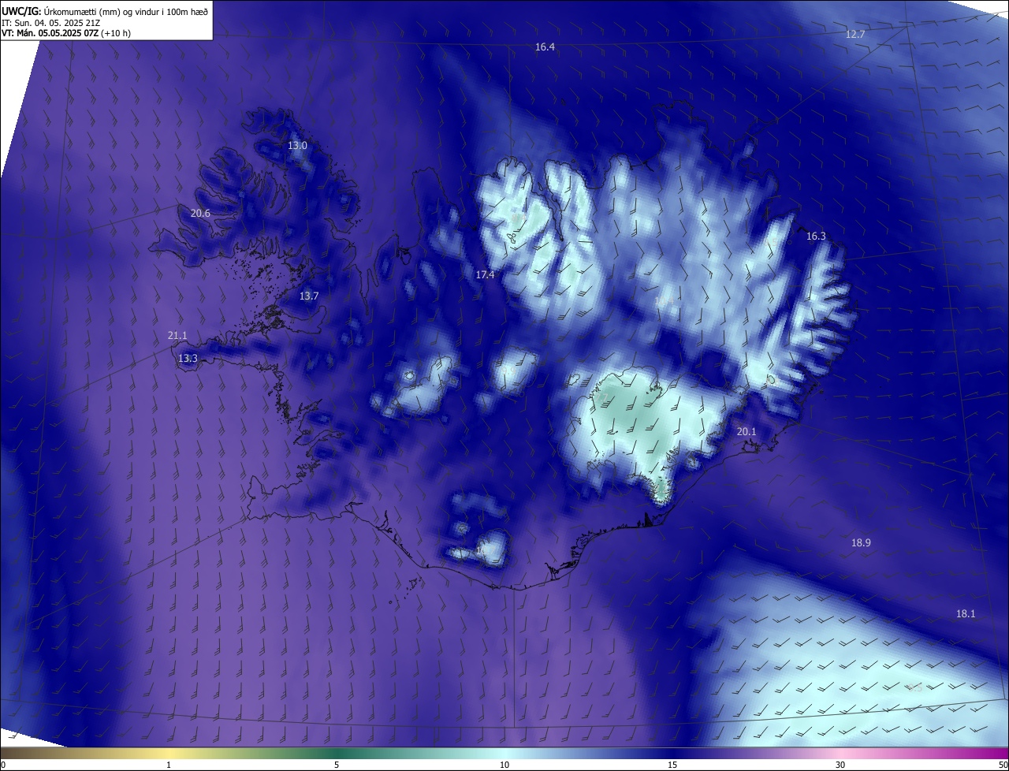1009x771 pixels.
Task: Click the map value 13.0
Action: pos(297,146)
